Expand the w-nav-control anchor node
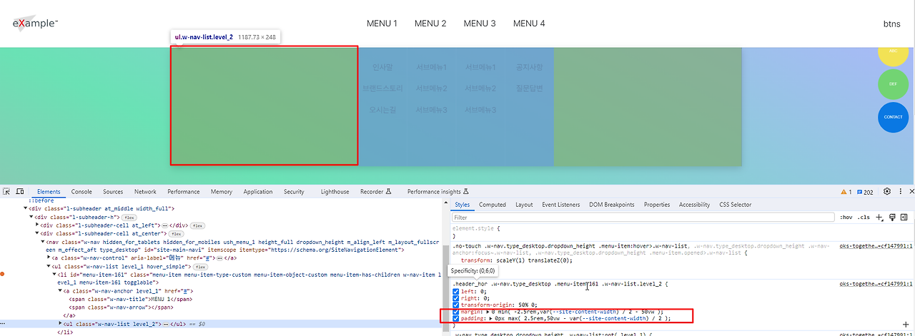This screenshot has height=336, width=915. click(47, 258)
